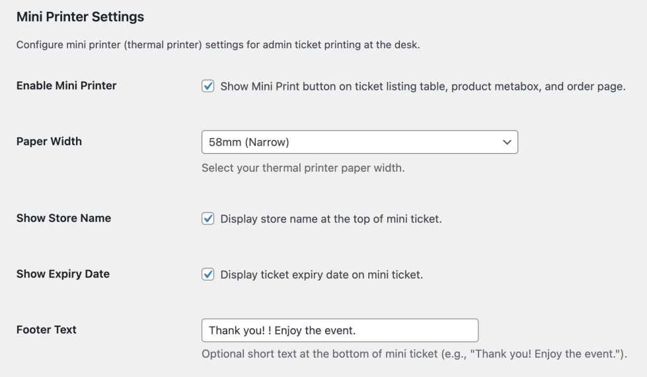Click 'Select your thermal printer paper width' hint
647x377 pixels.
point(303,168)
